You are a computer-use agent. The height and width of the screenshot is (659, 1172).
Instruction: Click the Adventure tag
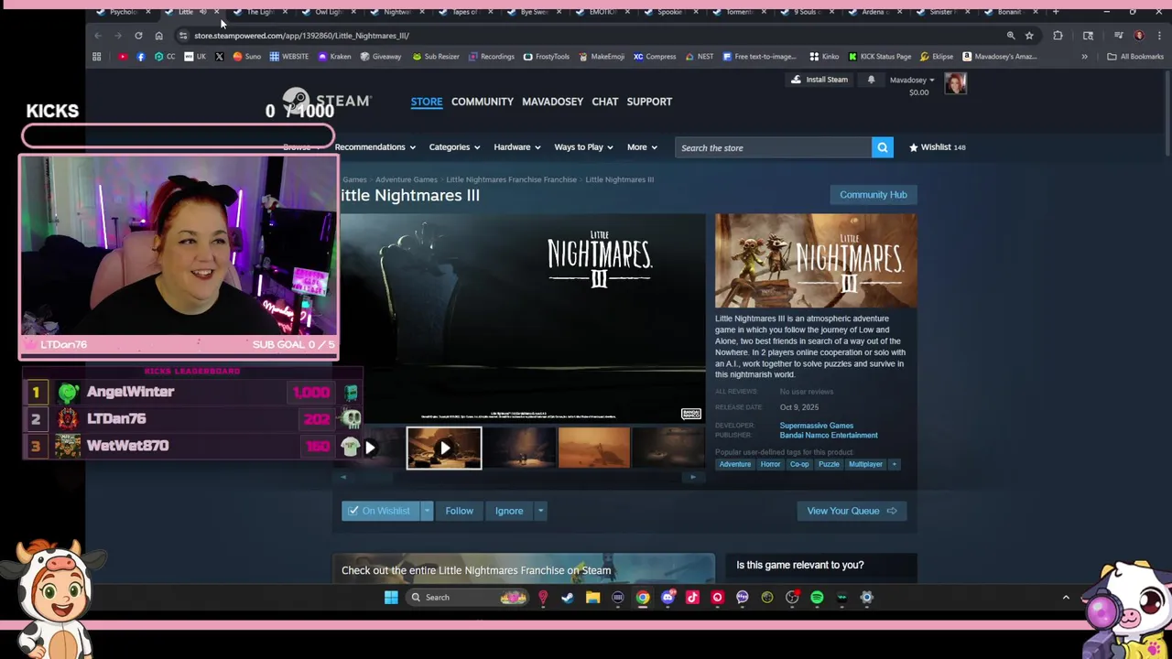click(735, 464)
